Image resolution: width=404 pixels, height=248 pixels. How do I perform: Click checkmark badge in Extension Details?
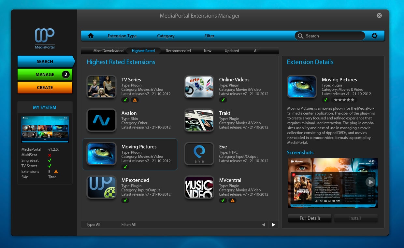click(x=325, y=100)
